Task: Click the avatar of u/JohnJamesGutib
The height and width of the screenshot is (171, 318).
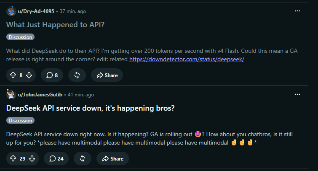Action: pos(11,94)
